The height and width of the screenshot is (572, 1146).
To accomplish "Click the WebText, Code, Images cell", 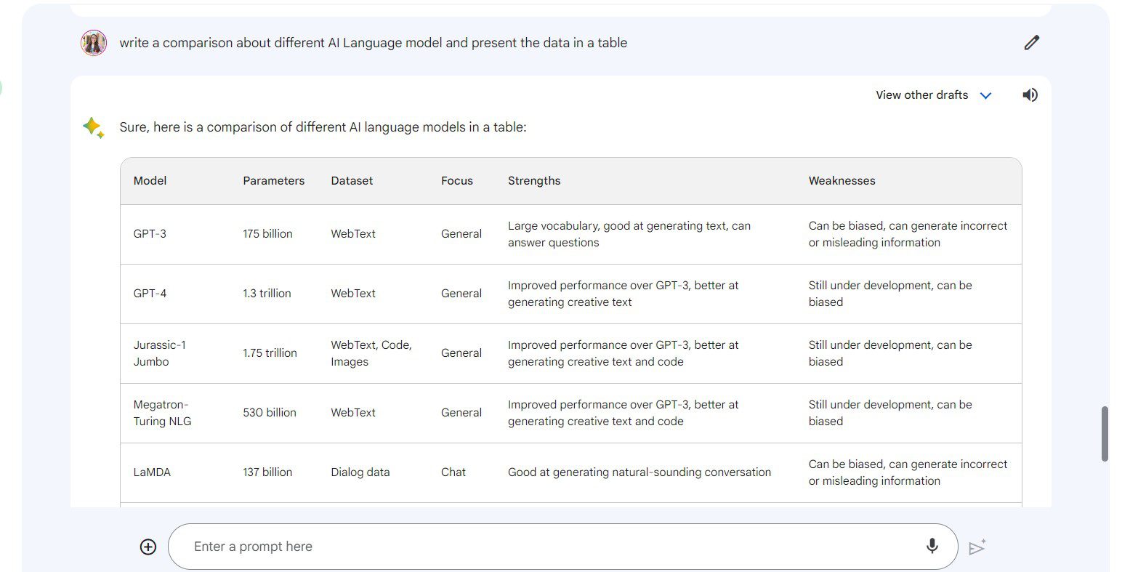I will click(x=371, y=353).
